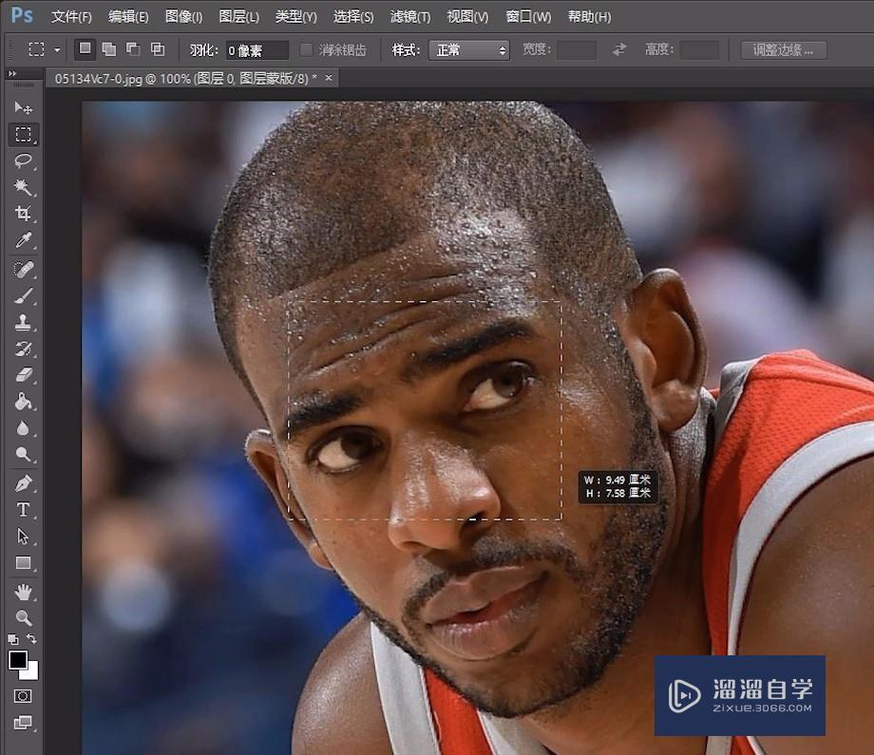Open the 图层(L) menu

(239, 17)
